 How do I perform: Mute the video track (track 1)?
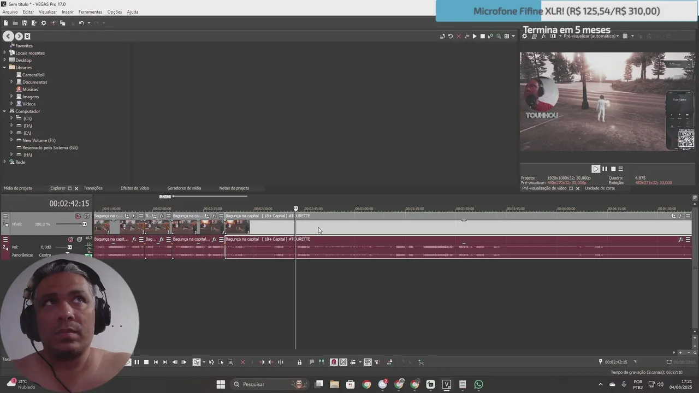point(78,216)
